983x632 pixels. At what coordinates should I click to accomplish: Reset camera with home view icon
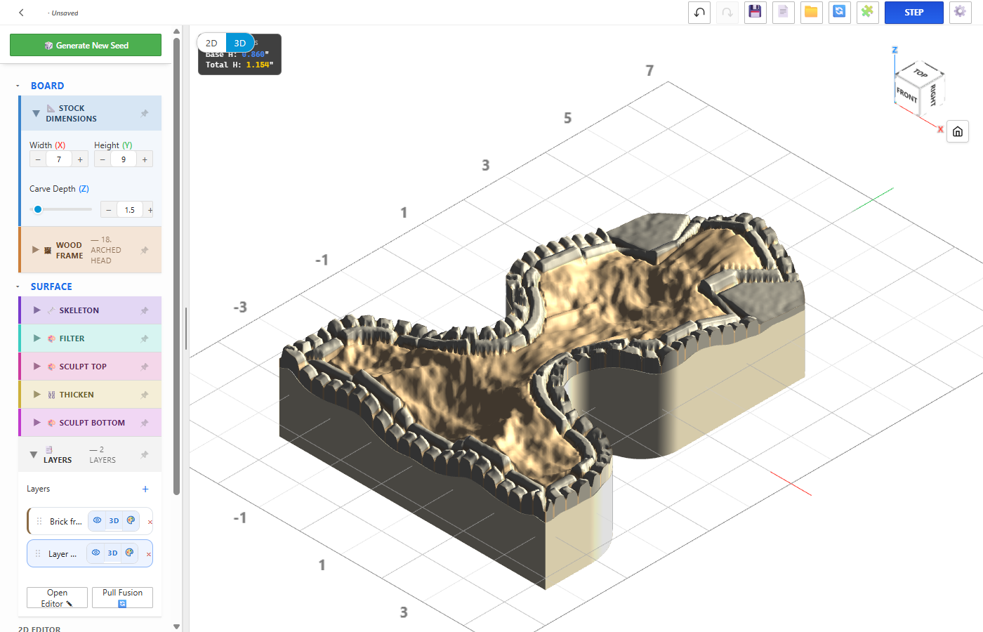point(958,131)
